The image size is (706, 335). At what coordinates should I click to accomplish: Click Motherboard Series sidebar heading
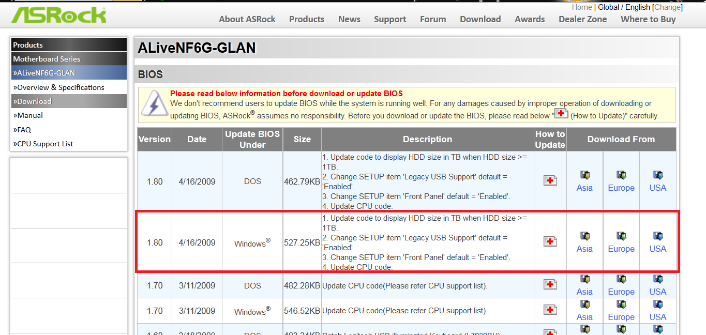[x=69, y=59]
